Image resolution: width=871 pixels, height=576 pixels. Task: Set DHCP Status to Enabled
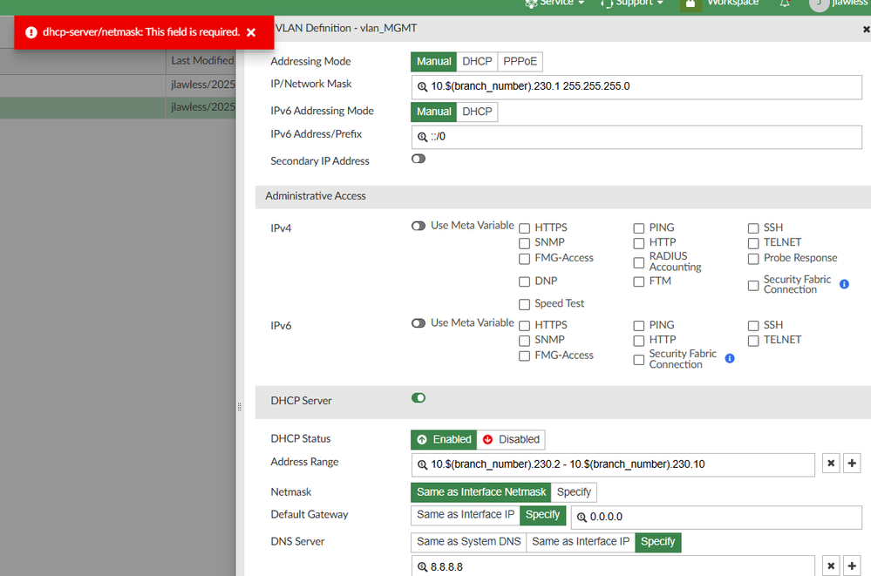tap(444, 439)
